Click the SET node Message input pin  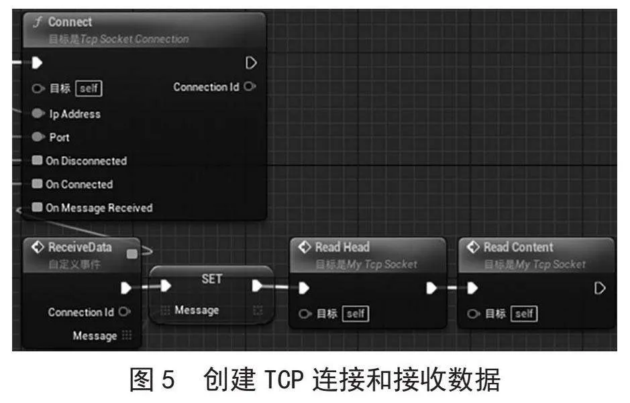coord(165,310)
